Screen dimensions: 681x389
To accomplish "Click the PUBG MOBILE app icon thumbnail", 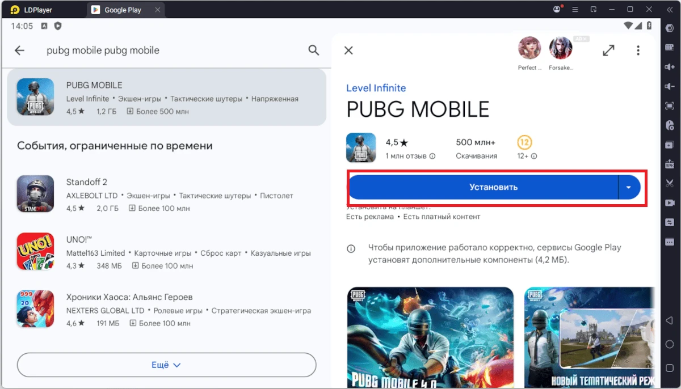I will (x=361, y=146).
